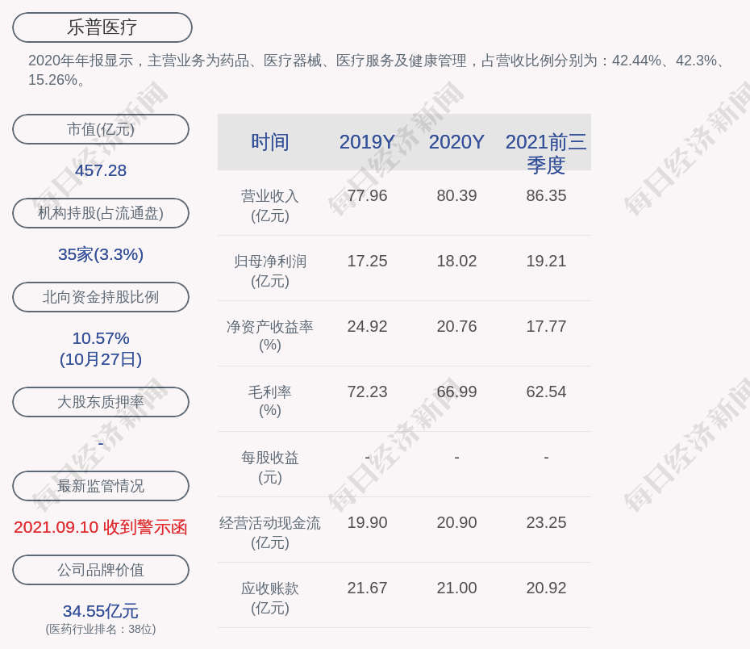This screenshot has width=750, height=649.
Task: Click the 34.55亿元 brand value figure
Action: tap(101, 611)
